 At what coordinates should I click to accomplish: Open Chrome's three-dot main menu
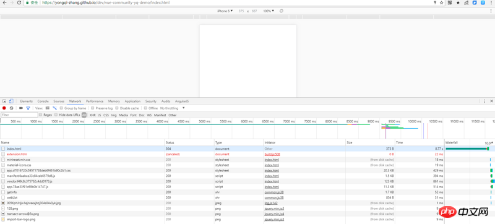(x=491, y=2)
